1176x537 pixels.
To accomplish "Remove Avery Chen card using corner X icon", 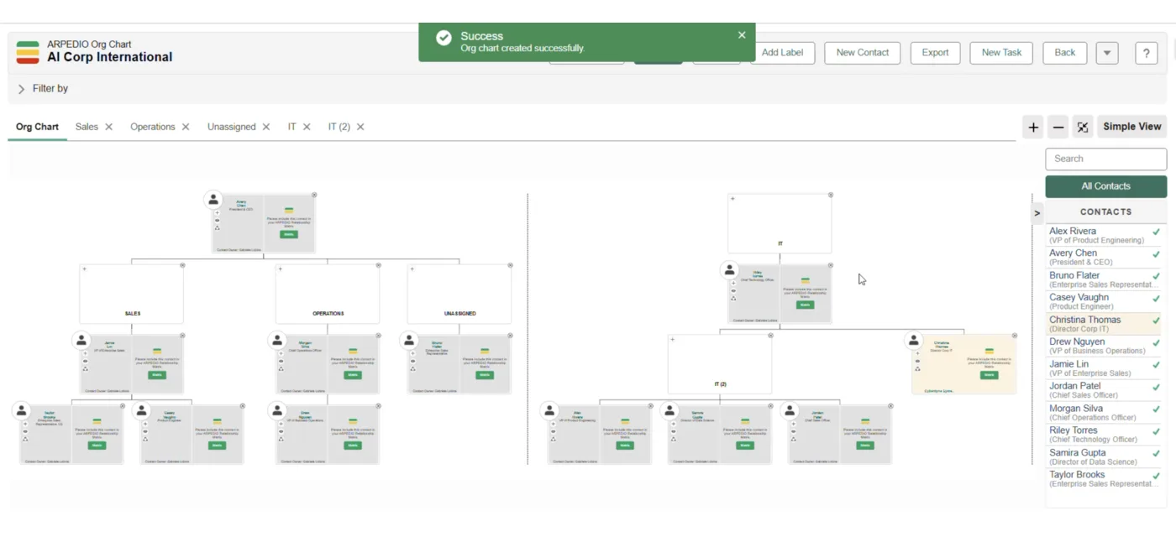I will [x=314, y=195].
